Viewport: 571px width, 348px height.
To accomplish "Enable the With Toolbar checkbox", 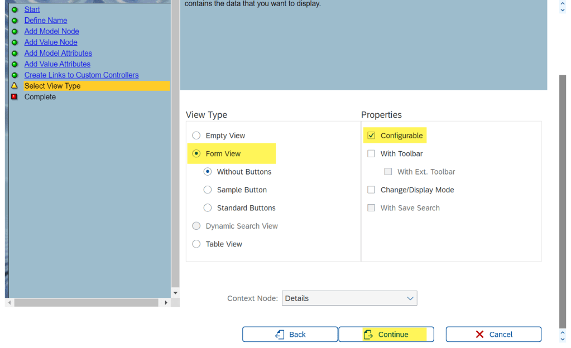I will point(371,154).
